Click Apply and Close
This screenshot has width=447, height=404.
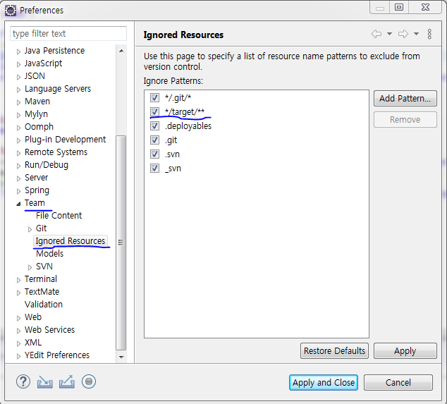pos(324,382)
